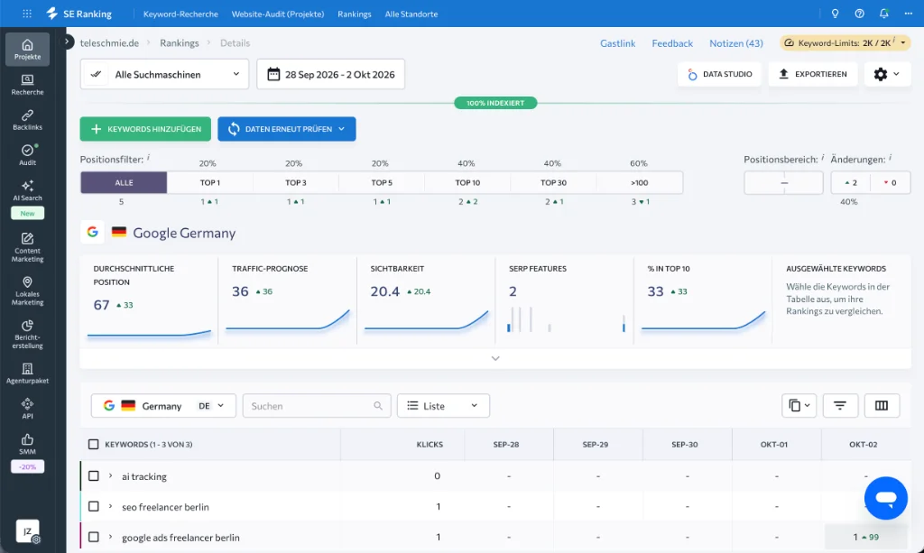Viewport: 924px width, 553px height.
Task: Select the >100 position filter
Action: click(x=640, y=182)
